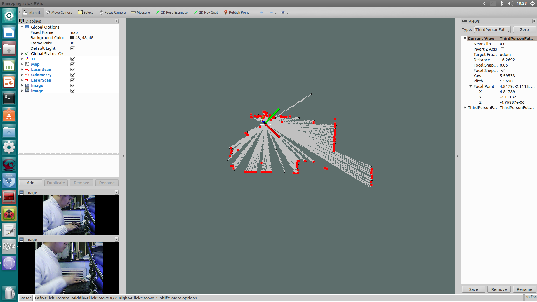The image size is (537, 302).
Task: Click the Reset button in status bar
Action: click(x=26, y=298)
